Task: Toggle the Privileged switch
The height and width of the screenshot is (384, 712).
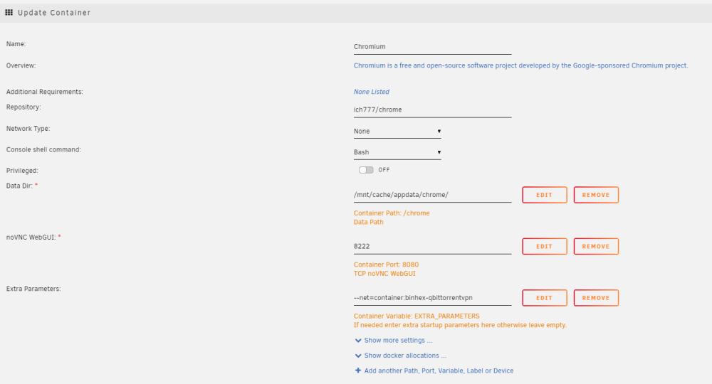Action: (x=366, y=170)
